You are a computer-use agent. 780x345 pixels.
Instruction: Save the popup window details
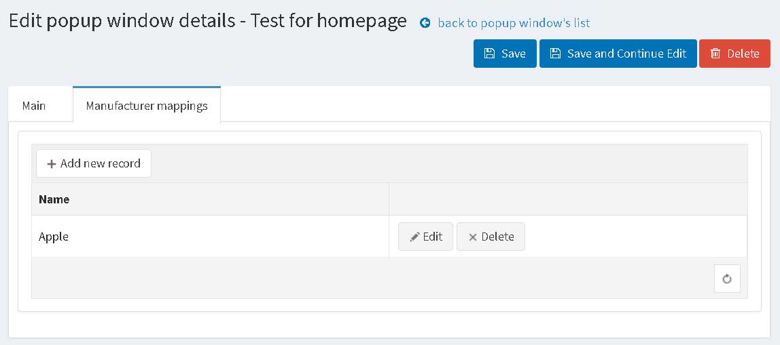pos(505,54)
